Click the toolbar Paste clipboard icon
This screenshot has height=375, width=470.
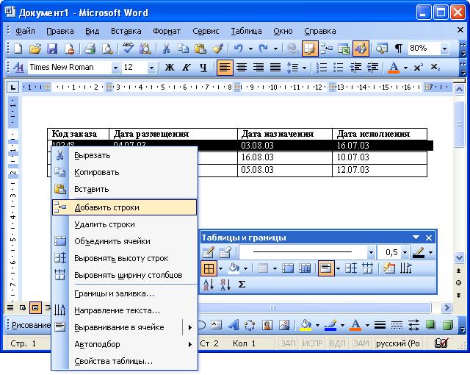pos(200,49)
